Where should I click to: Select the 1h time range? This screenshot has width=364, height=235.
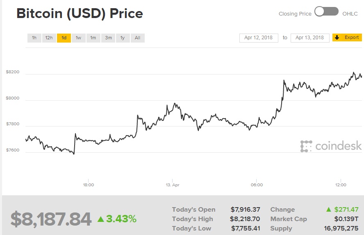coord(34,38)
